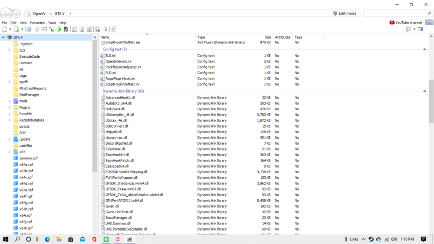Viewport: 434px width, 244px height.
Task: Click the green play arrow icon
Action: [59, 30]
